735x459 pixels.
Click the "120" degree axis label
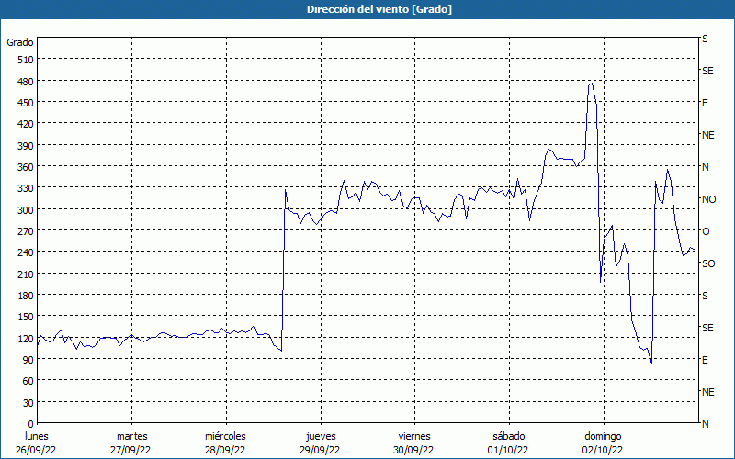click(26, 339)
